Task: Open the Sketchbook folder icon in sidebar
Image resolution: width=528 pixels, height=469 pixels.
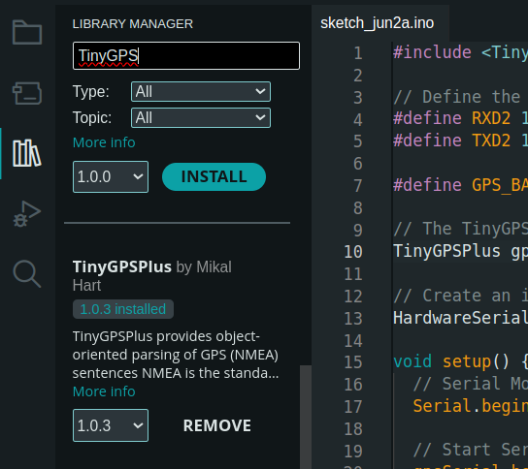Action: point(27,32)
